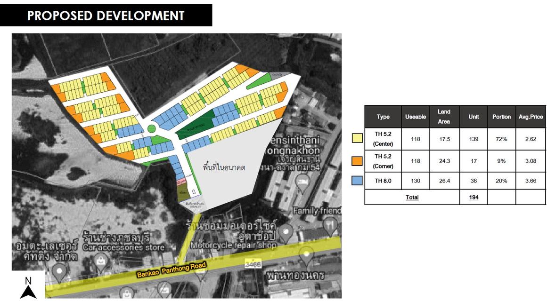This screenshot has width=547, height=301.
Task: Click the Type column header
Action: pyautogui.click(x=383, y=117)
